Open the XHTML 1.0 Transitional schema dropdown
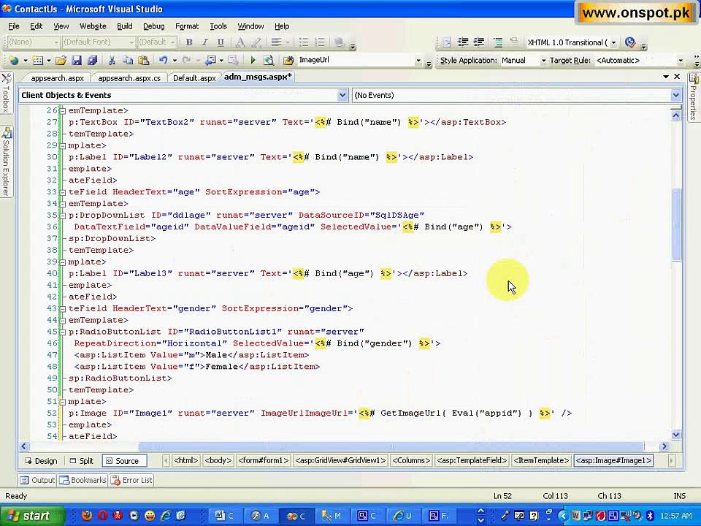 pyautogui.click(x=614, y=42)
